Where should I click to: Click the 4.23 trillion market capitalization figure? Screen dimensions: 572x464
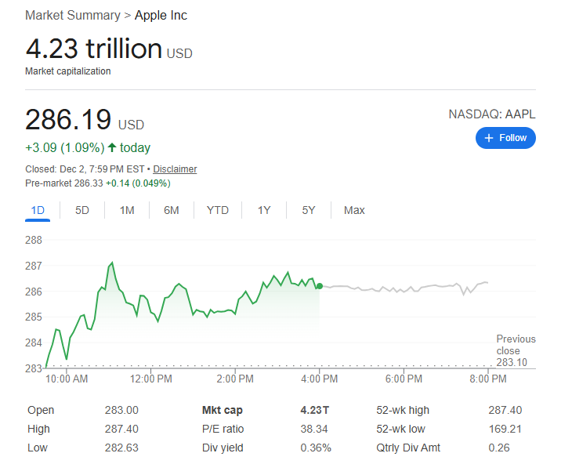coord(94,48)
